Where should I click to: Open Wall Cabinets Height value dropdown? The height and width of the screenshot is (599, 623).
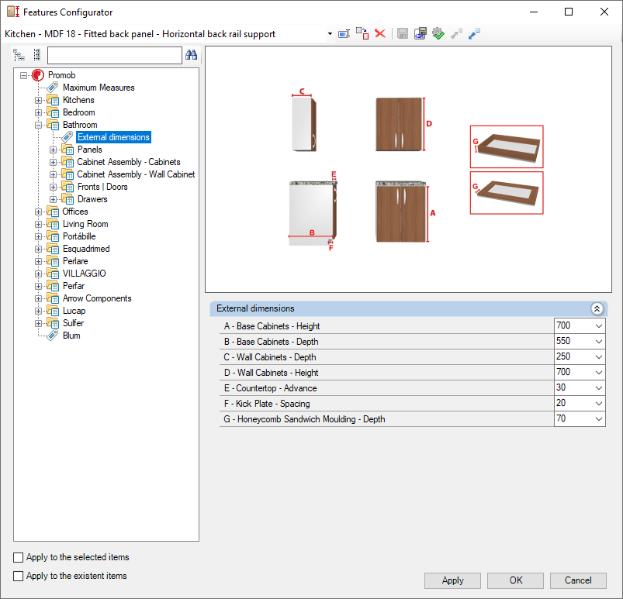(599, 373)
